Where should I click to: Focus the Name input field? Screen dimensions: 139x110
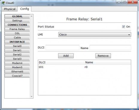click(110, 48)
